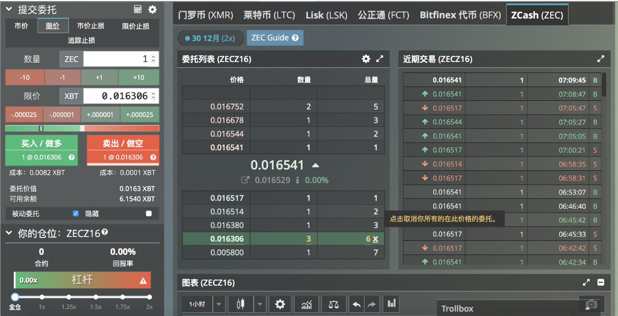Open the order panel settings gear

pos(153,9)
